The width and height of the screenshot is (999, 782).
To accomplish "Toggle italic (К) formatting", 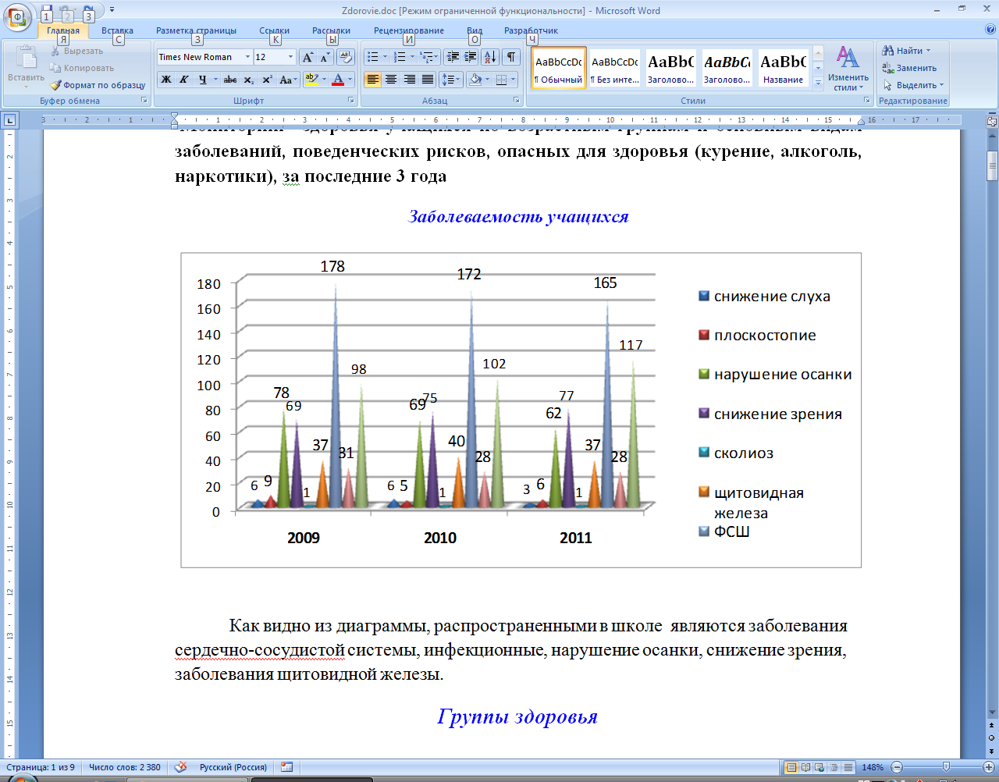I will click(x=184, y=80).
